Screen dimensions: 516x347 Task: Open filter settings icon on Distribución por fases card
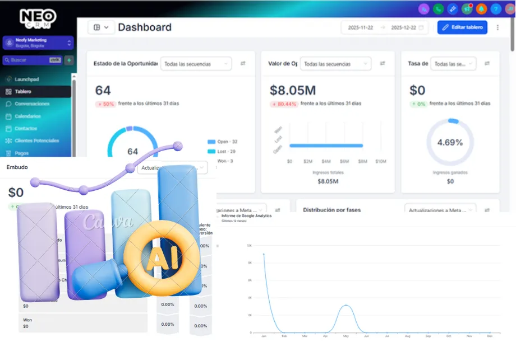[487, 210]
